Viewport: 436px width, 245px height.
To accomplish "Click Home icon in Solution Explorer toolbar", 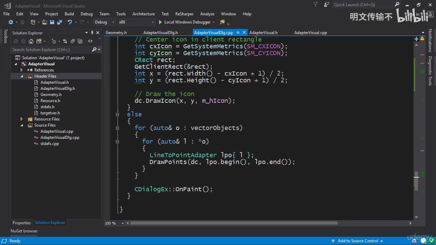I will pos(31,41).
